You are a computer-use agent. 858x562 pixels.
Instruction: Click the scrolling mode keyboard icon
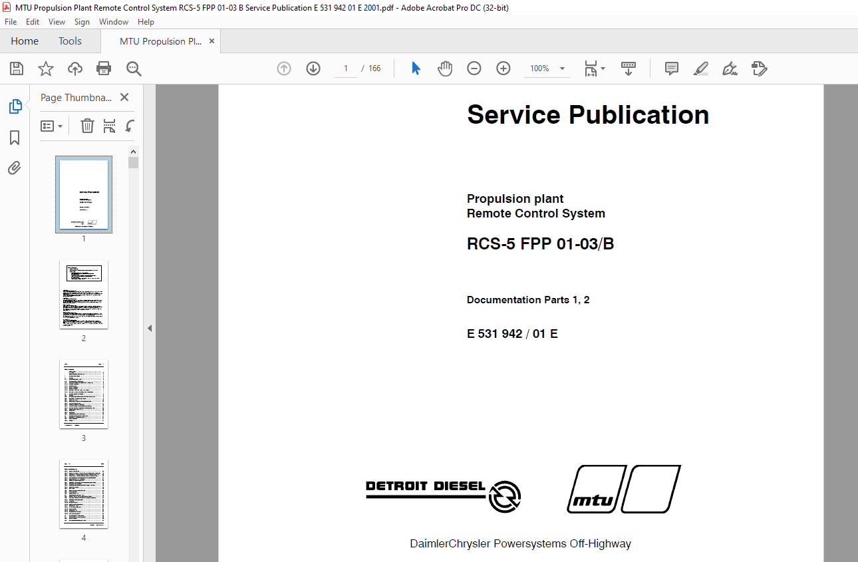629,69
